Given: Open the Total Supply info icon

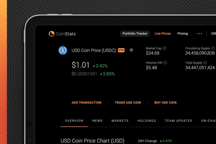Looking at the screenshot, I should tap(205, 63).
